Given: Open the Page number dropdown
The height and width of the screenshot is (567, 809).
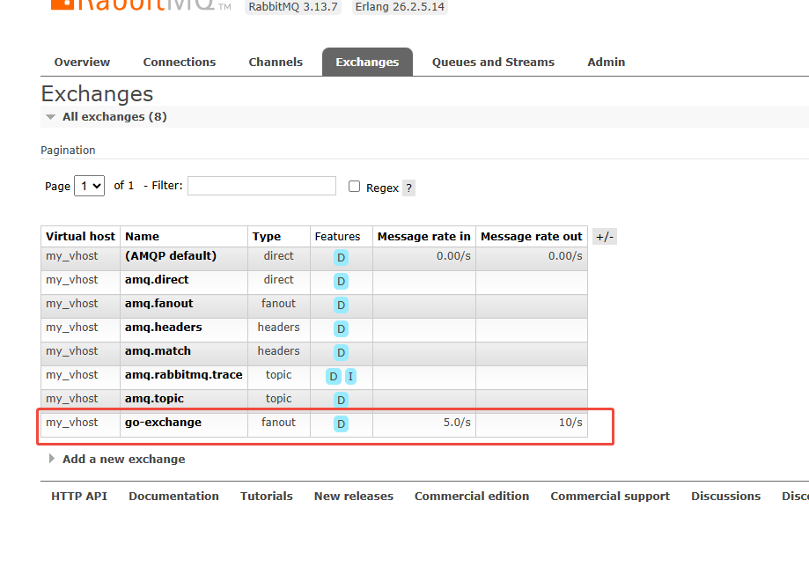Looking at the screenshot, I should pos(89,186).
